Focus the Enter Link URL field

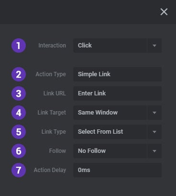click(117, 93)
